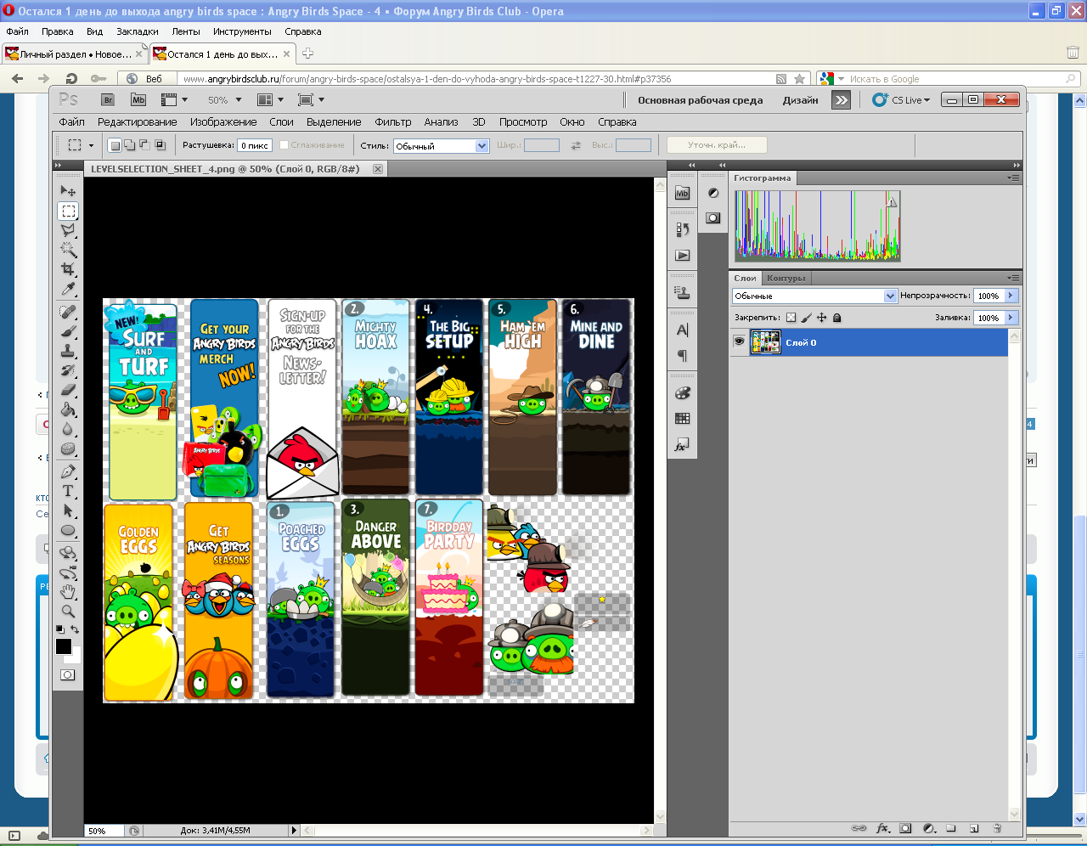
Task: Select the Eyedropper tool
Action: 68,289
